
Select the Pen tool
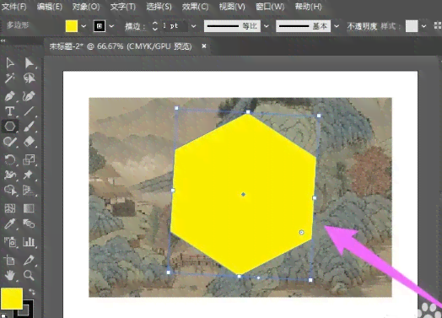pyautogui.click(x=10, y=96)
